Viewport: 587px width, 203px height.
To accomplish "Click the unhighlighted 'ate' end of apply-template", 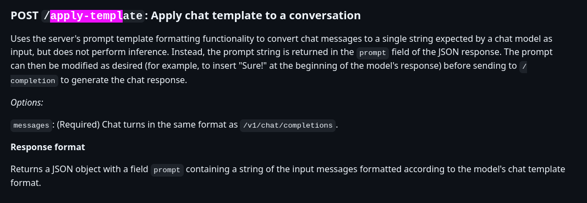I will (133, 16).
